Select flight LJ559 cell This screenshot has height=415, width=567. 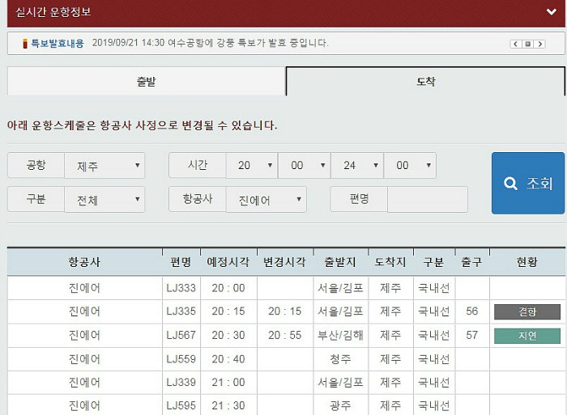[x=181, y=359]
